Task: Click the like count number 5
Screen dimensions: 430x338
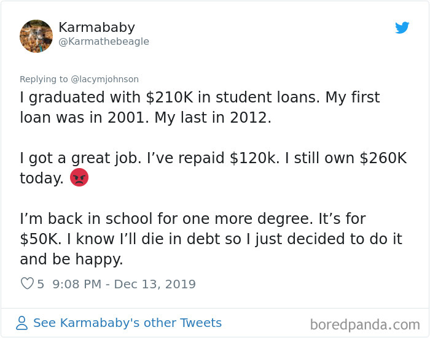Action: [41, 284]
